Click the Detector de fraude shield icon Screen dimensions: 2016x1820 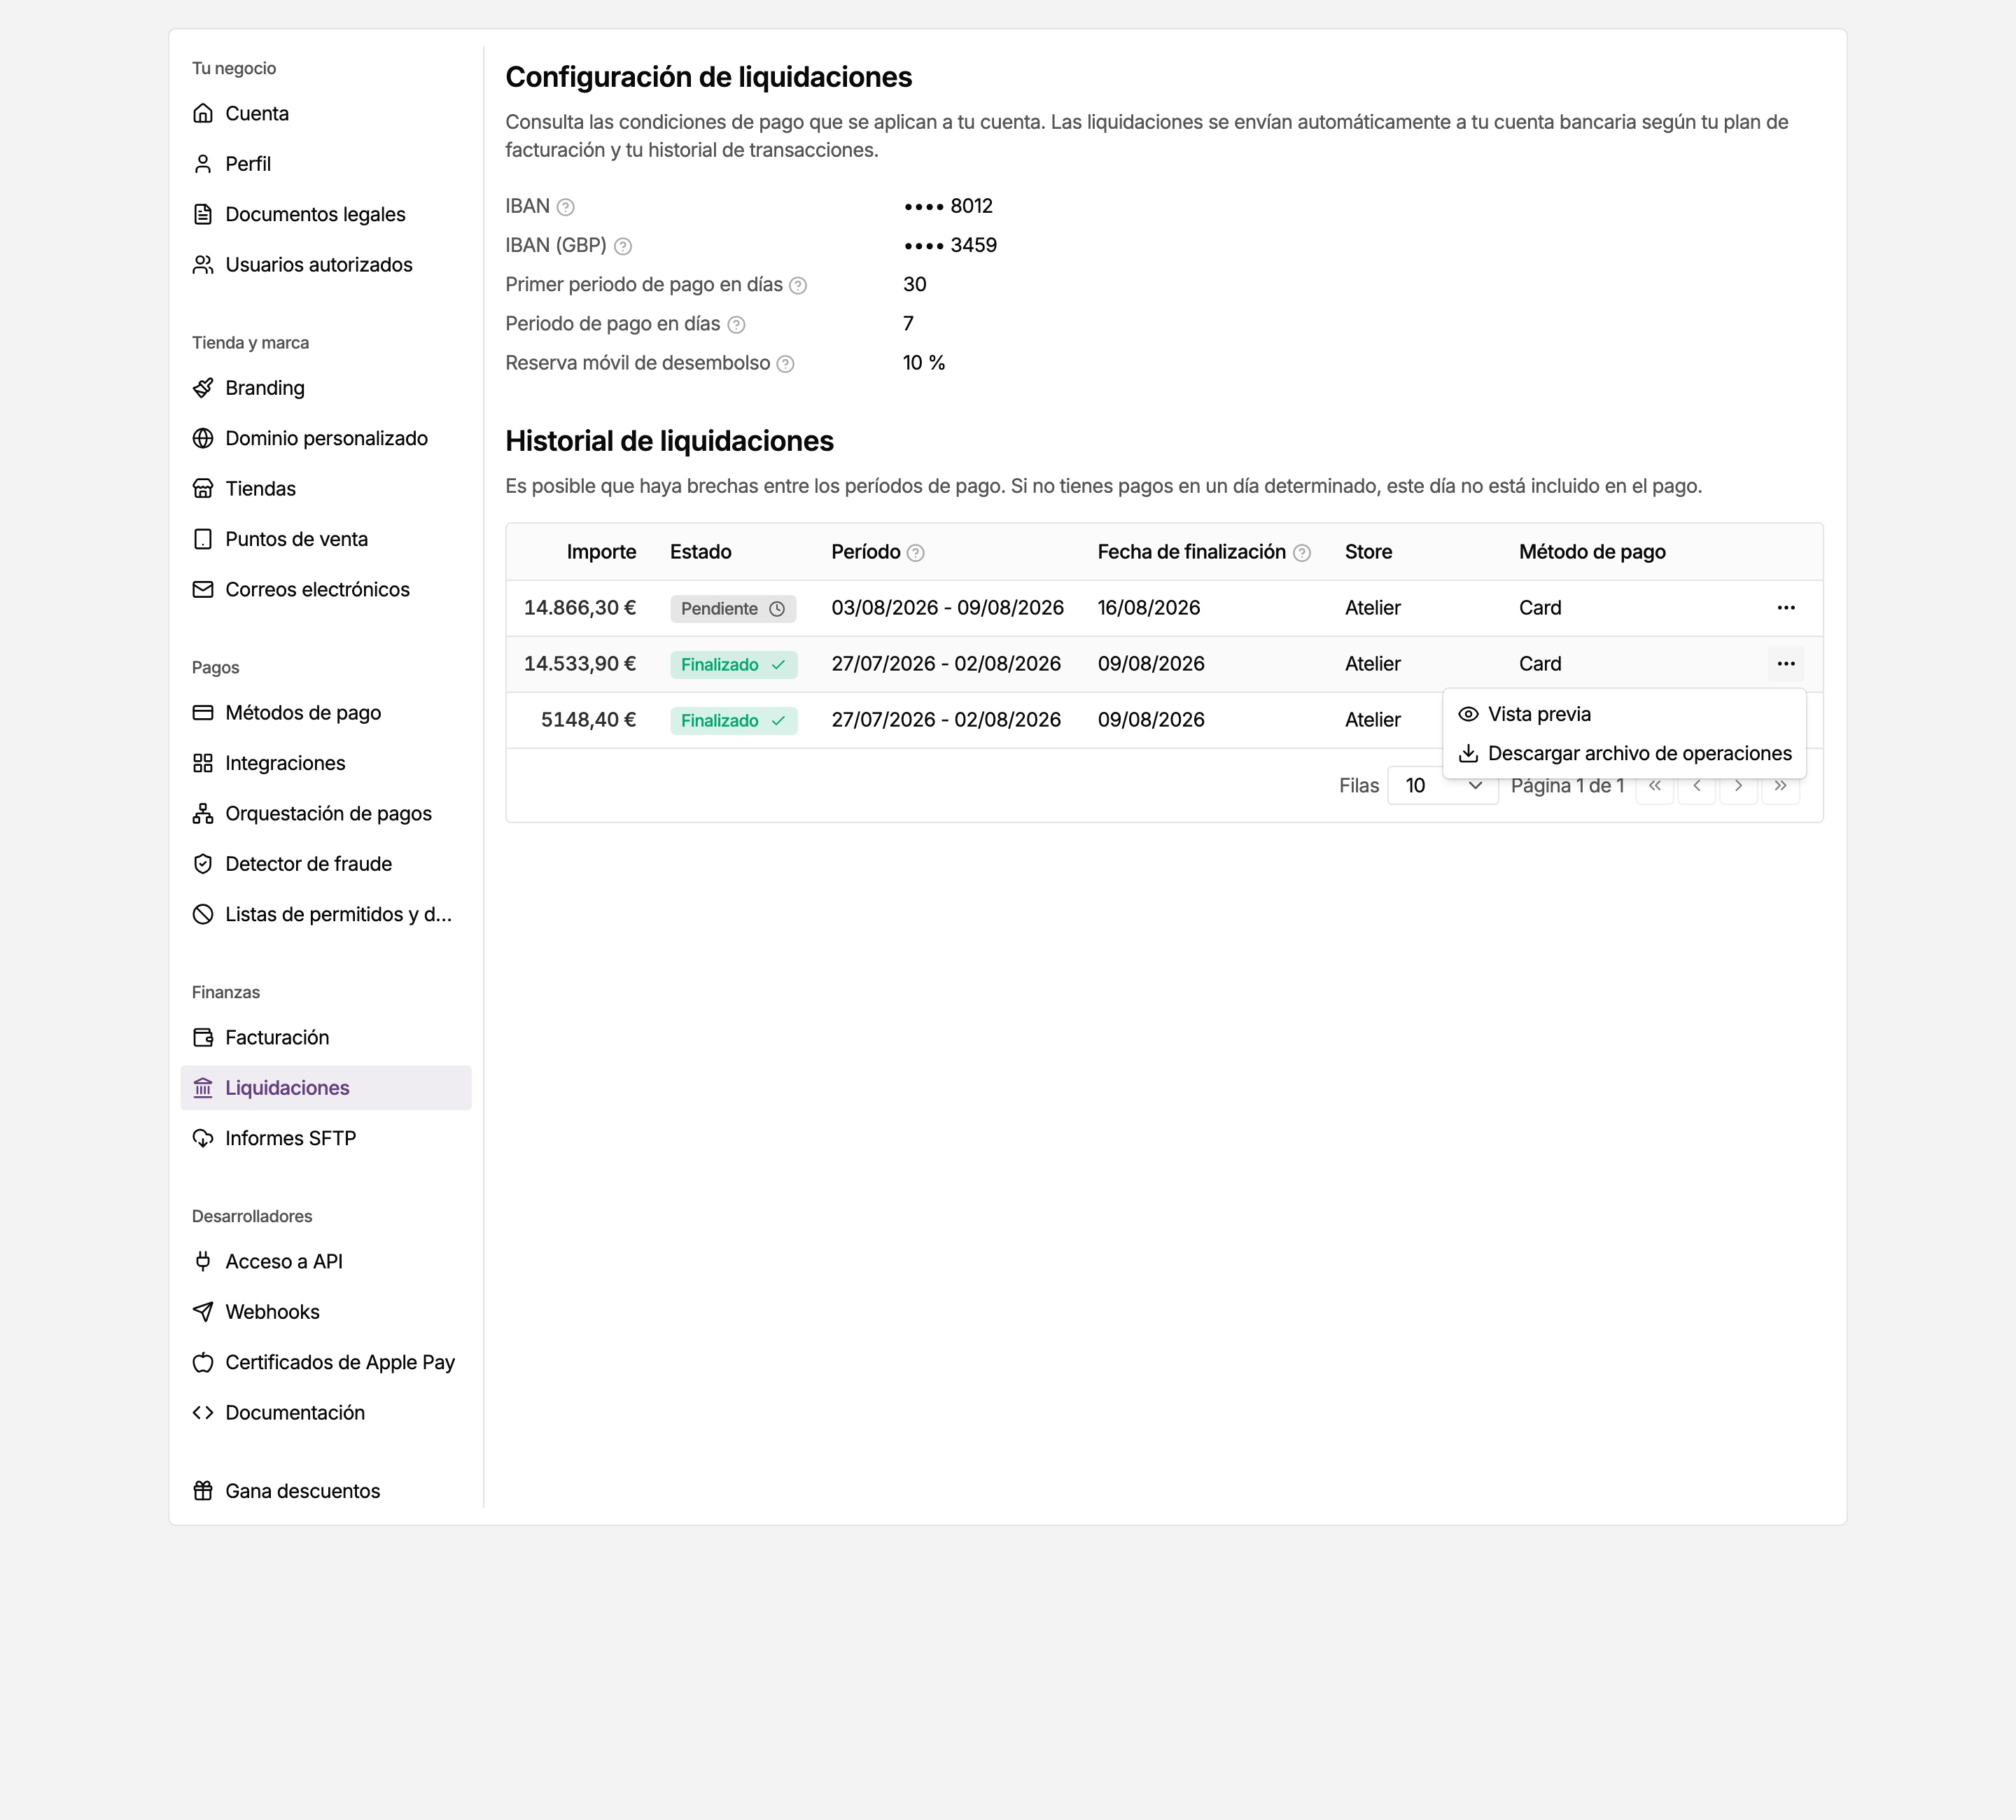coord(203,864)
